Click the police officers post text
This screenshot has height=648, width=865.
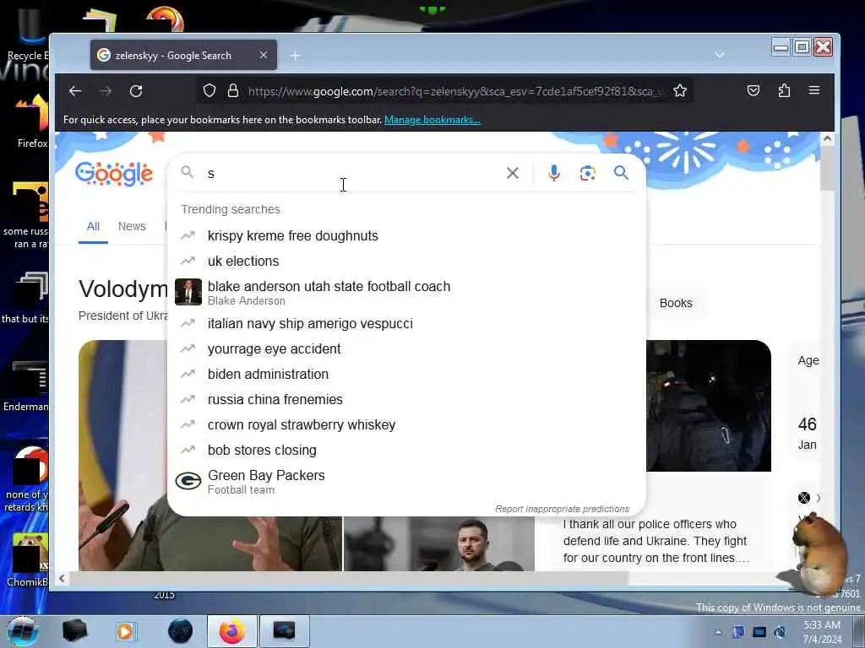656,541
